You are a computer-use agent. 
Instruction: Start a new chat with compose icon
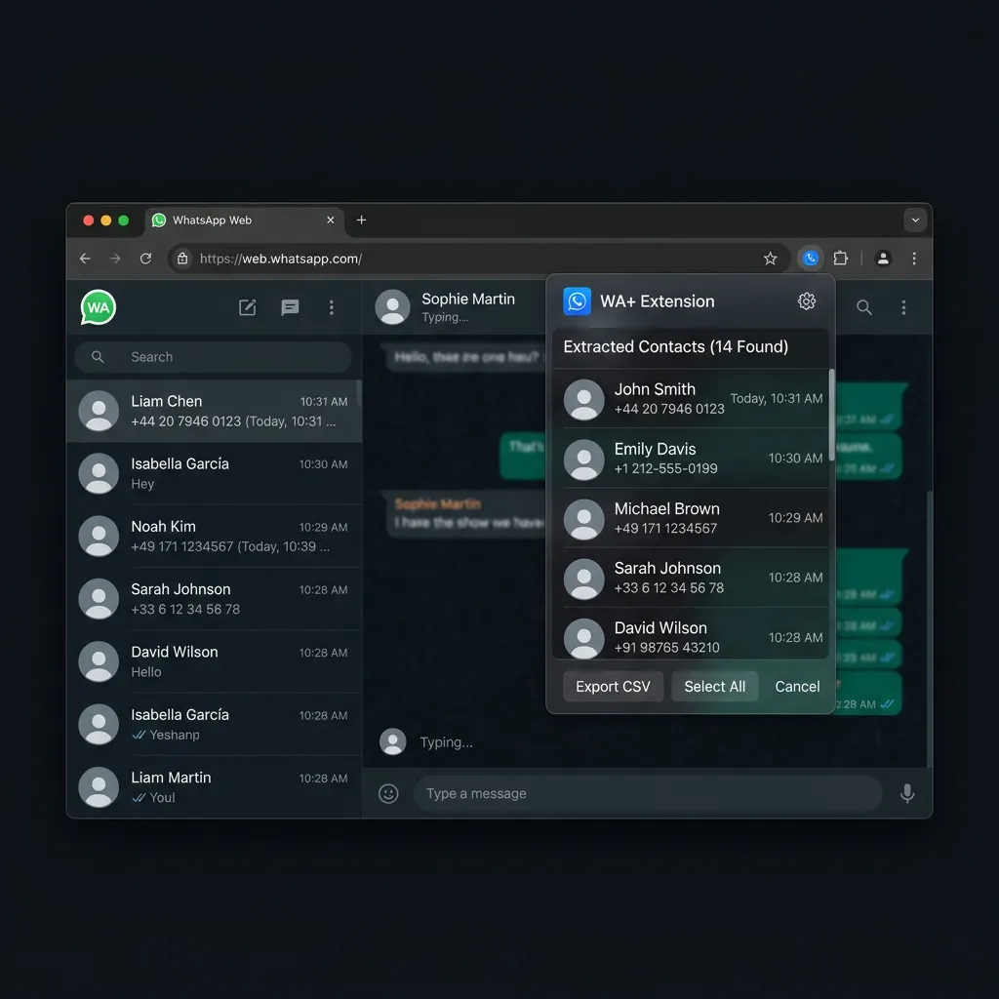coord(247,307)
